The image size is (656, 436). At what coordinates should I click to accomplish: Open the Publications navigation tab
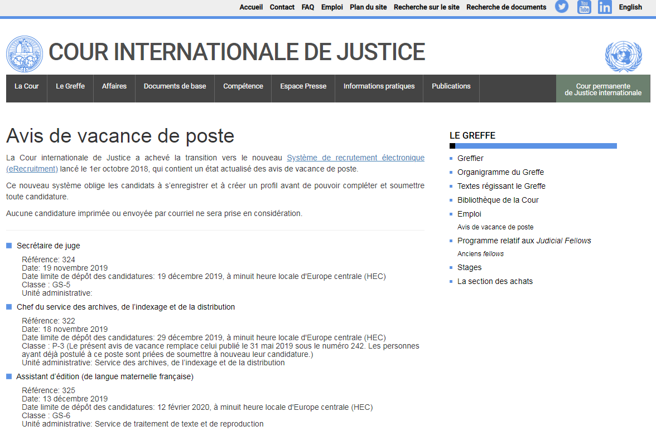tap(451, 89)
